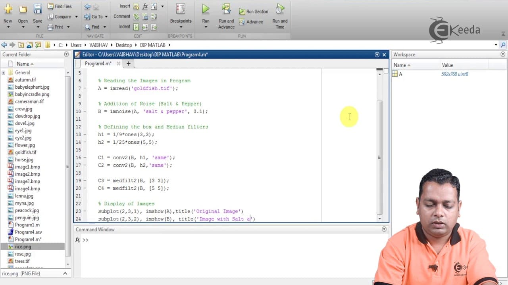Toggle breakpoint dash at line 23
The height and width of the screenshot is (285, 508).
click(x=85, y=211)
